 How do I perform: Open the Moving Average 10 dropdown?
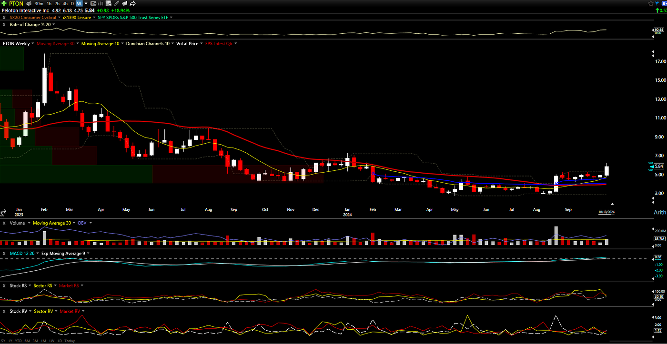(122, 43)
